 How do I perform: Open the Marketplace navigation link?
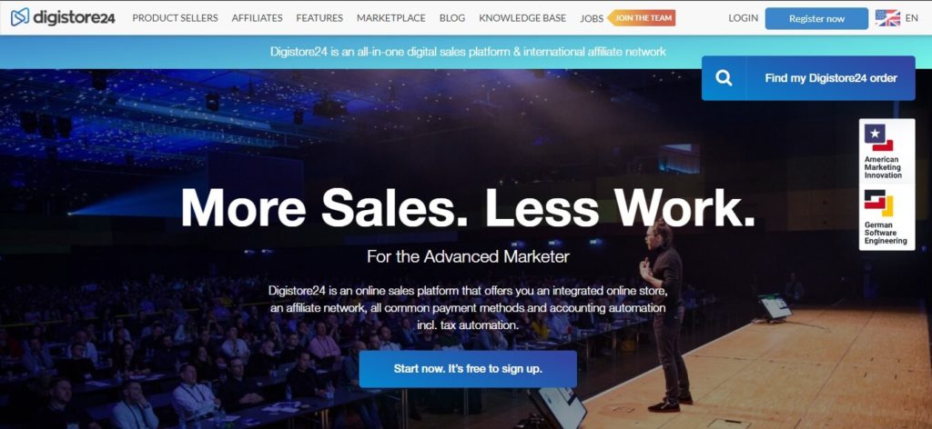coord(391,18)
